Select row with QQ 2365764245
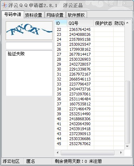Image resolution: width=134 pixels, height=166 pixels. pos(90,29)
